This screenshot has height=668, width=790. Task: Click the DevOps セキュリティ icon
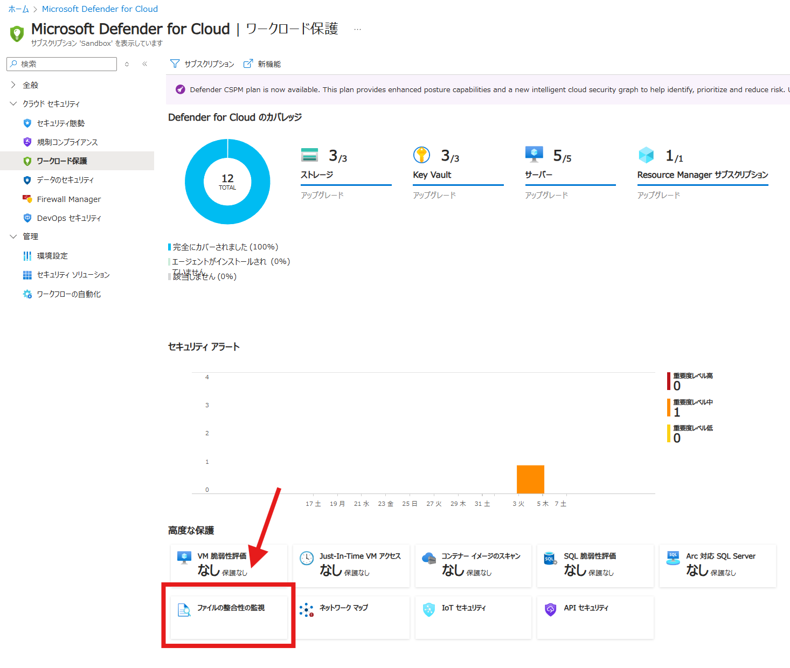click(27, 218)
